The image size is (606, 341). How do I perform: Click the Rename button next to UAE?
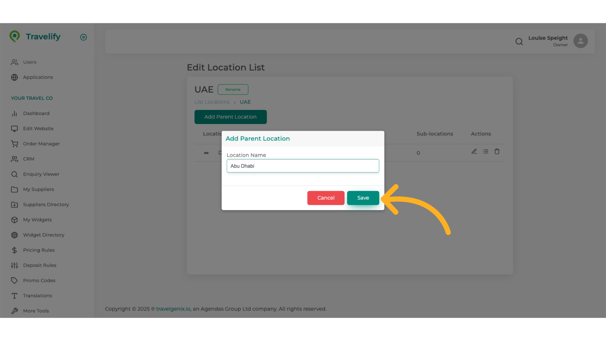coord(233,89)
